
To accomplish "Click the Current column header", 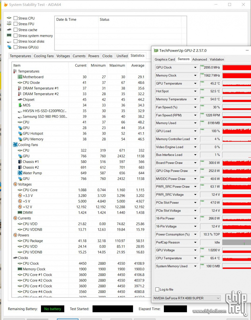I will [78, 65].
